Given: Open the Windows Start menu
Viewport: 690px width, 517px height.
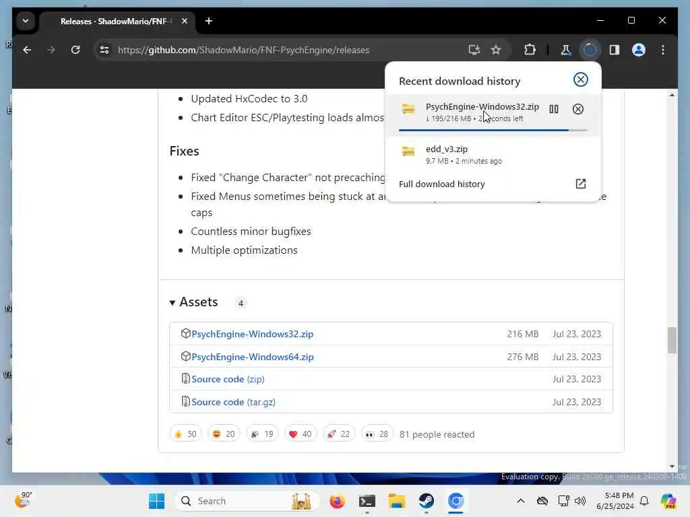Looking at the screenshot, I should click(x=156, y=501).
